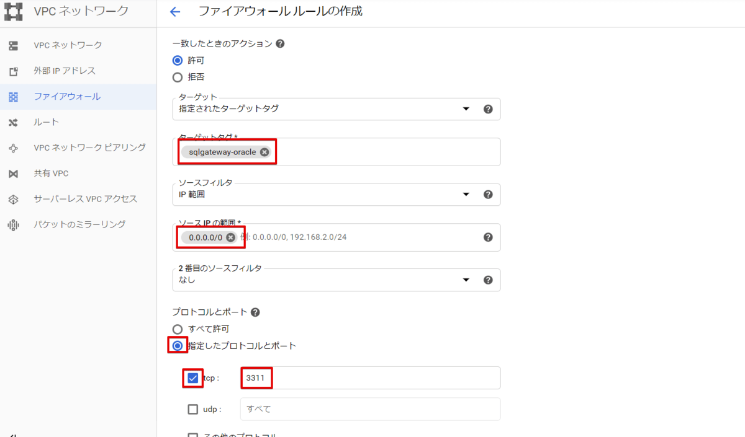The width and height of the screenshot is (745, 437).
Task: Click the ファイアウォール ルールの作成 page title
Action: (280, 11)
